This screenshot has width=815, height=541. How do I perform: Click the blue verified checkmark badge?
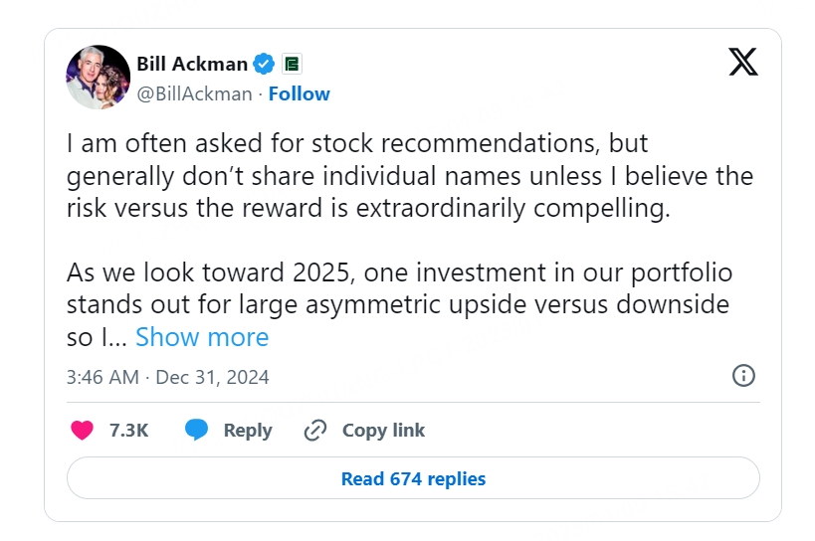(264, 64)
